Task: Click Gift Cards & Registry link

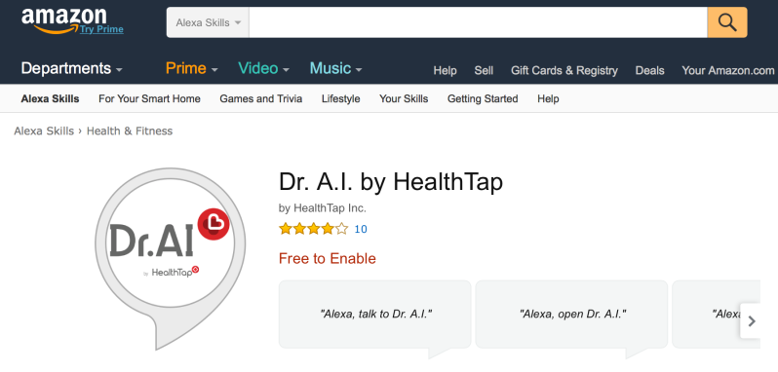Action: pos(564,70)
